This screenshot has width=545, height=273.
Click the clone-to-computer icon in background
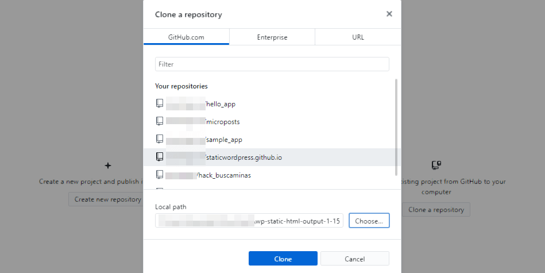pyautogui.click(x=436, y=166)
